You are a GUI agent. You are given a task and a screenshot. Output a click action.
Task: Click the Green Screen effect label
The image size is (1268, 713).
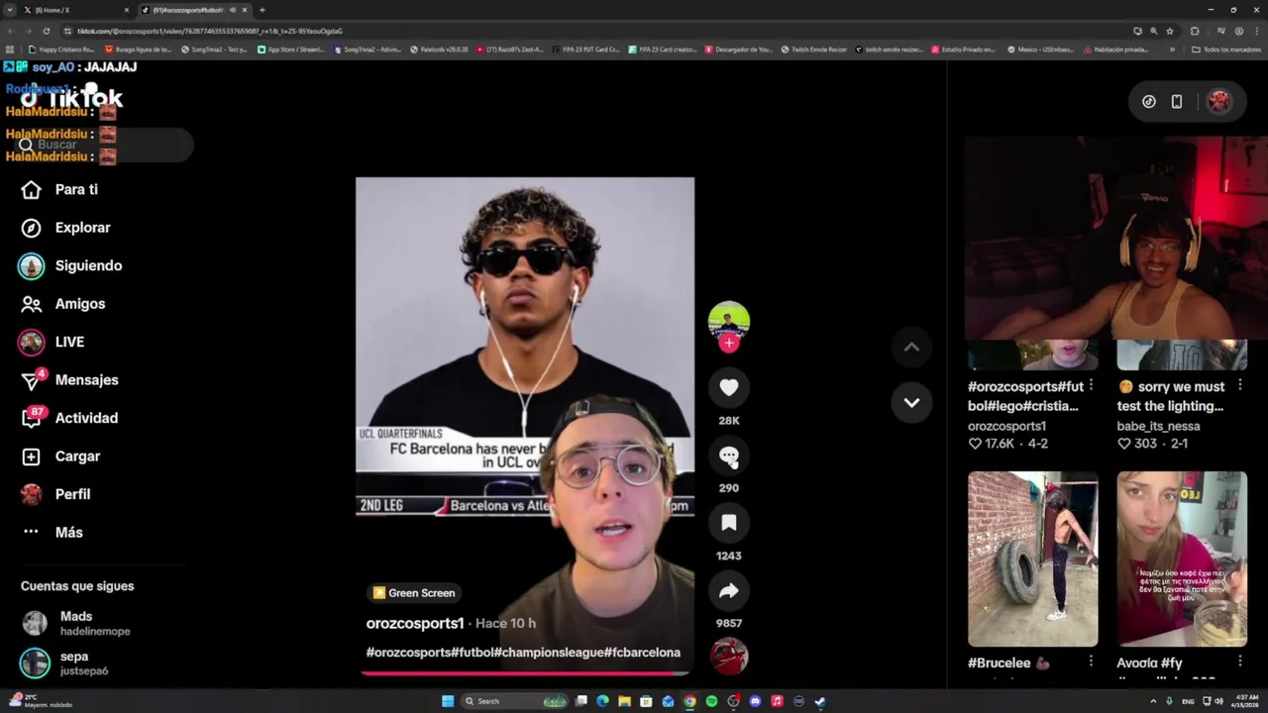(x=413, y=593)
